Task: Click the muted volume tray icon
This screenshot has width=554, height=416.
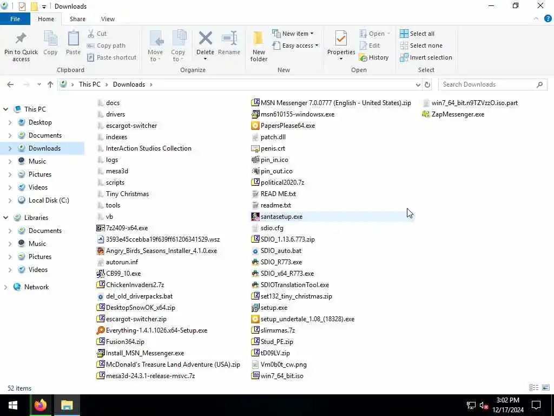Action: pos(484,405)
